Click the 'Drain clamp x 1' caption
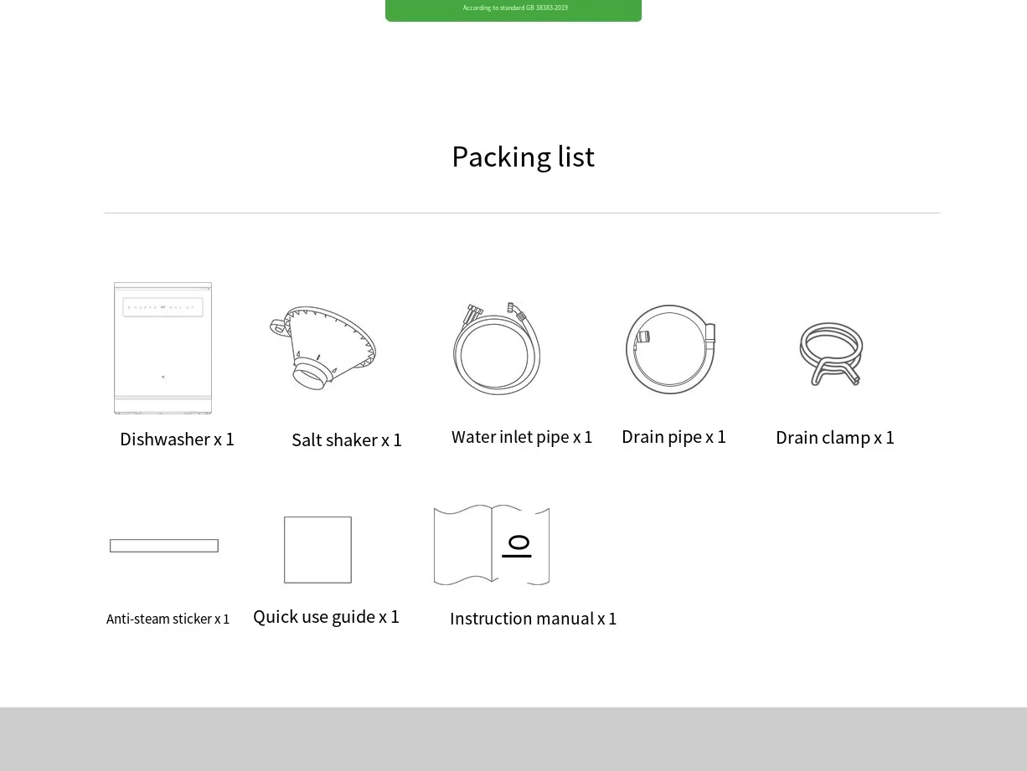The height and width of the screenshot is (771, 1027). pos(835,438)
